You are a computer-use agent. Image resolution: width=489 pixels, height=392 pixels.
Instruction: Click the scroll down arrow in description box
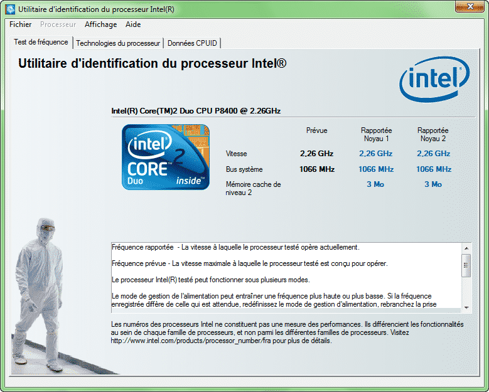tap(466, 308)
